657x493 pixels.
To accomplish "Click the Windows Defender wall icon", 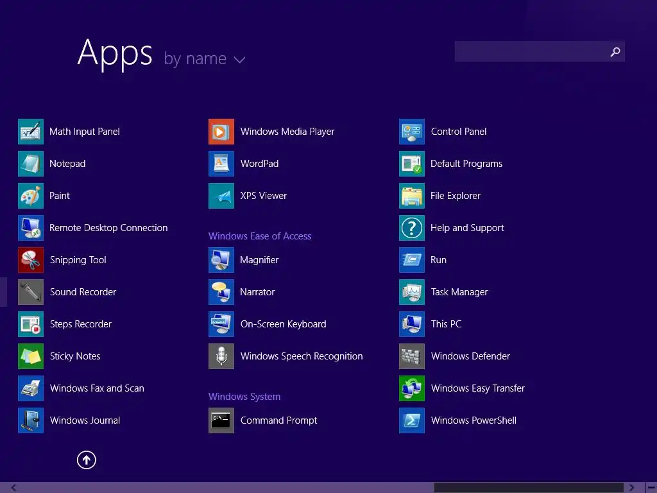I will coord(412,356).
